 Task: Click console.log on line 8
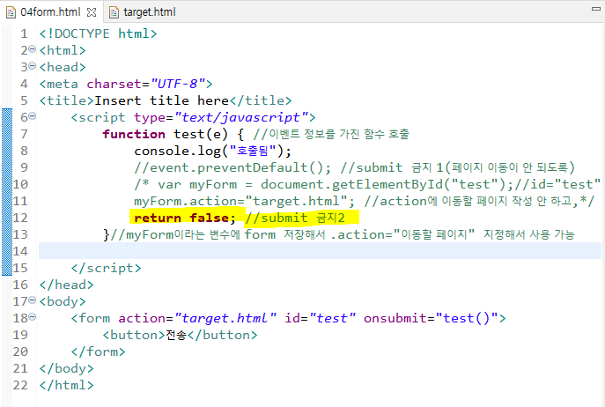pos(177,151)
